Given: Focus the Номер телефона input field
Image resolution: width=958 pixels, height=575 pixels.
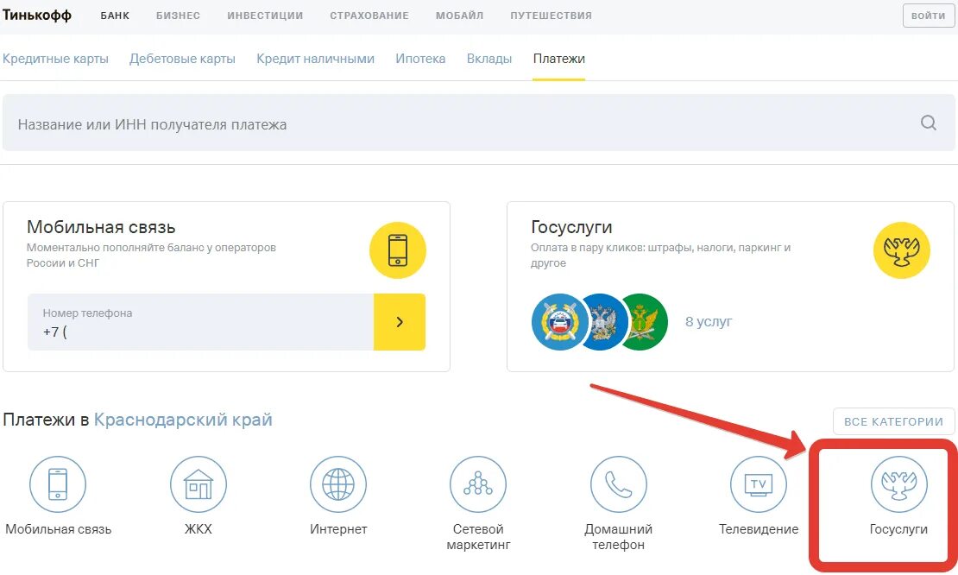Looking at the screenshot, I should (x=200, y=322).
